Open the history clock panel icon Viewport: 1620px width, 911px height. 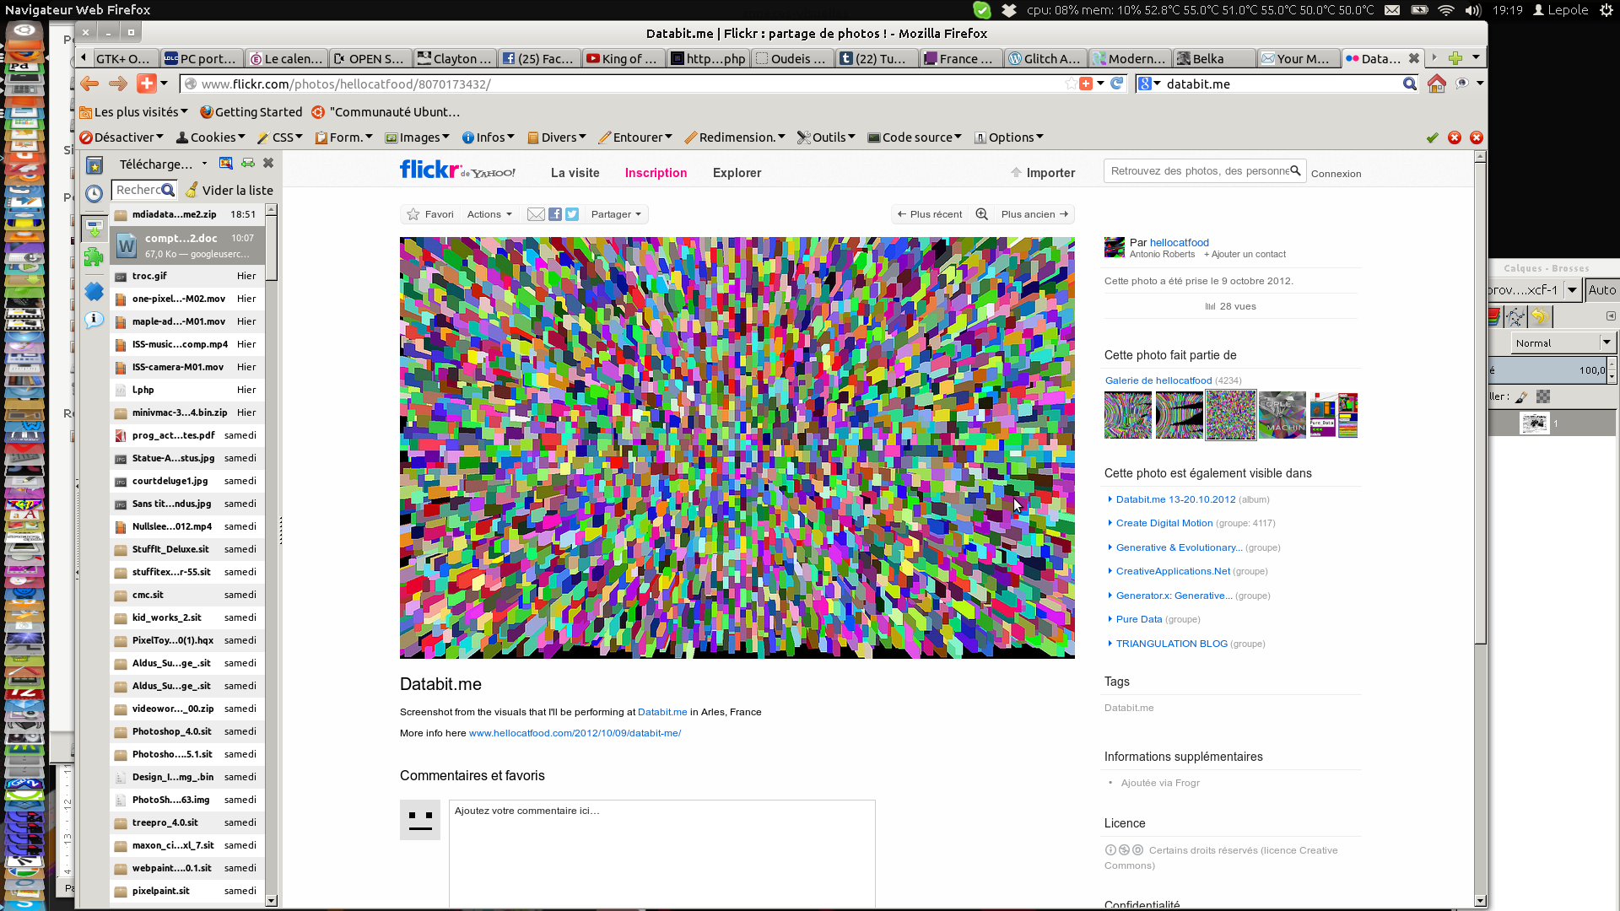[x=94, y=193]
